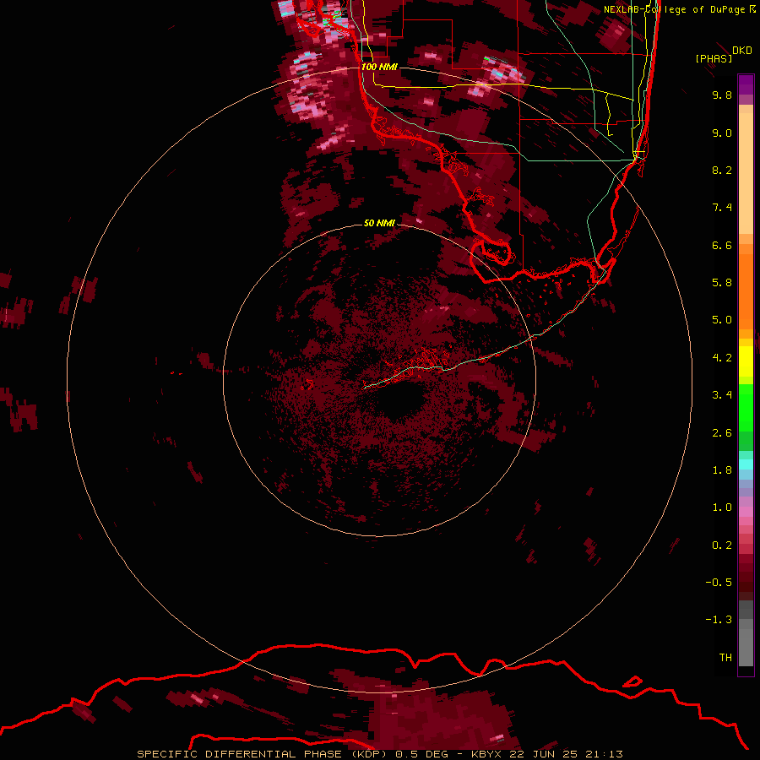Click the 6.6 legend value
This screenshot has width=760, height=760.
coord(722,246)
